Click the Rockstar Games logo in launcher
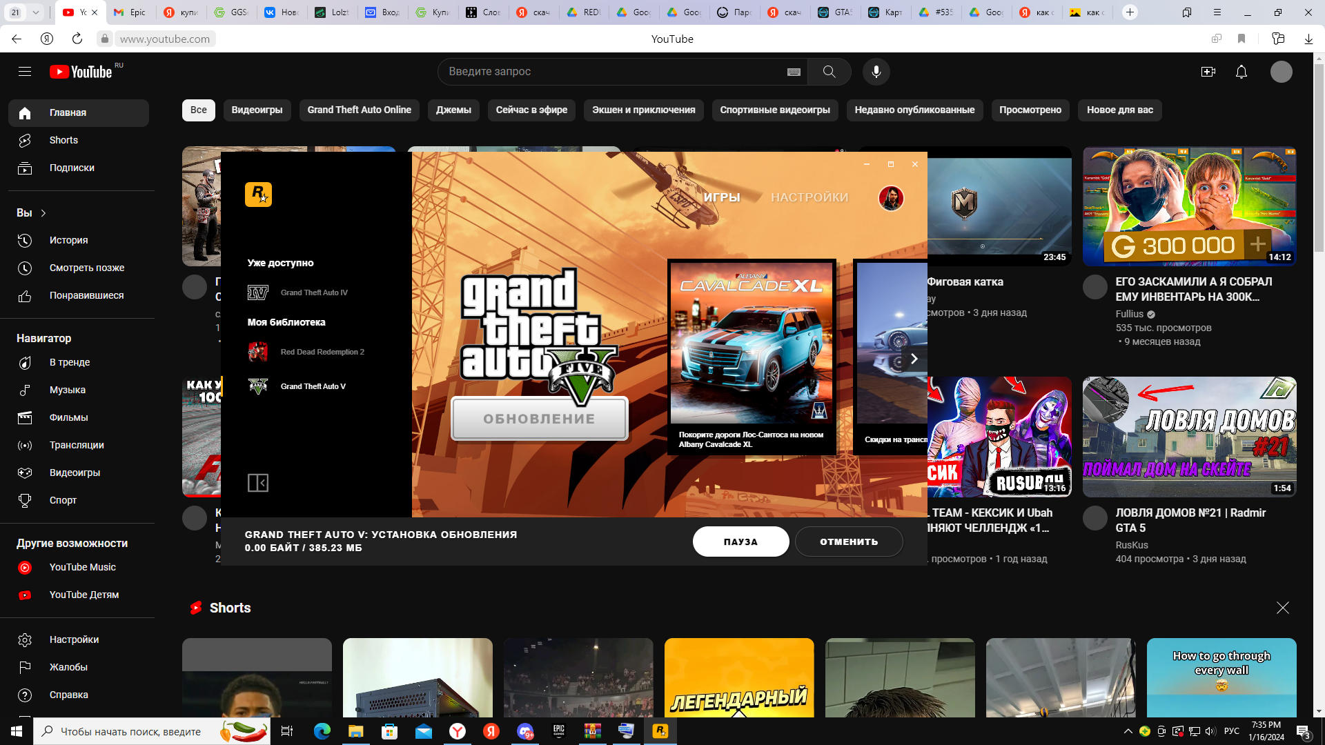This screenshot has width=1325, height=745. [258, 195]
